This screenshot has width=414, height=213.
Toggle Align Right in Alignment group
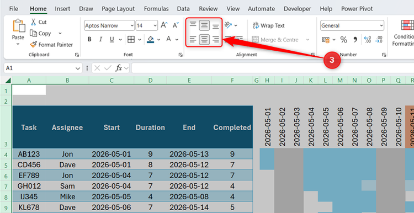coord(216,40)
